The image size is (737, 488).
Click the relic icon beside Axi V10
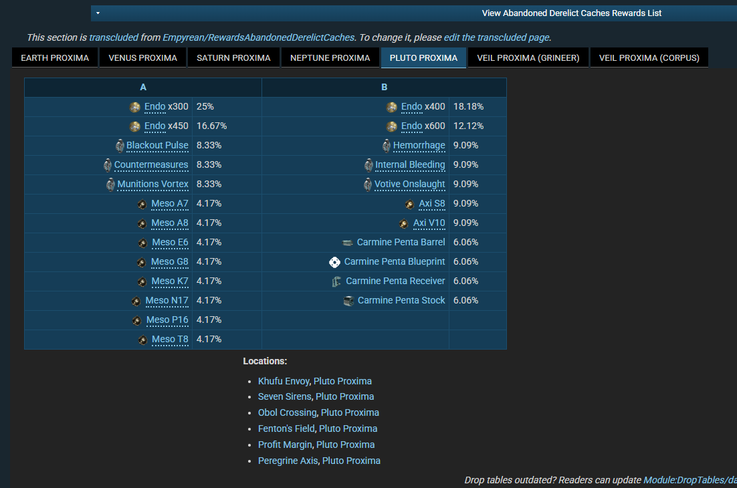404,223
